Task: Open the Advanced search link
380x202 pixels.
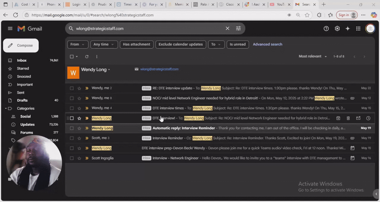Action: click(268, 44)
